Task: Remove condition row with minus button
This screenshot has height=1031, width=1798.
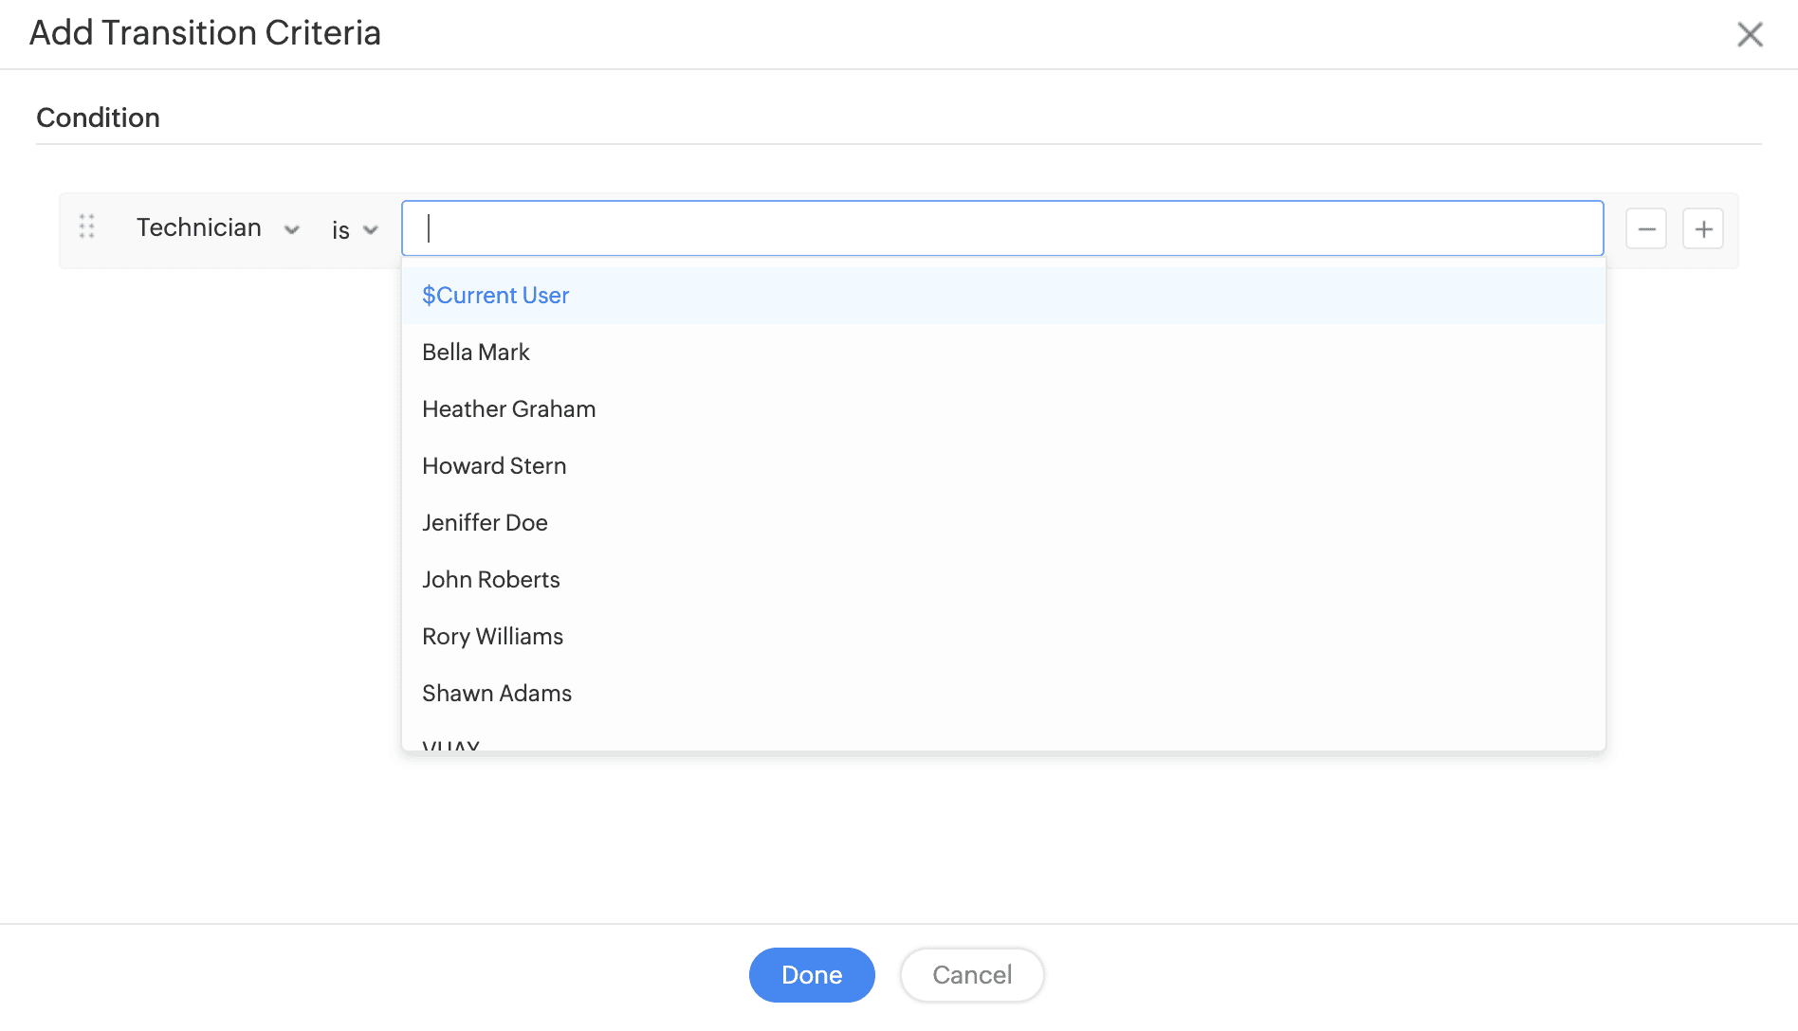Action: tap(1646, 229)
